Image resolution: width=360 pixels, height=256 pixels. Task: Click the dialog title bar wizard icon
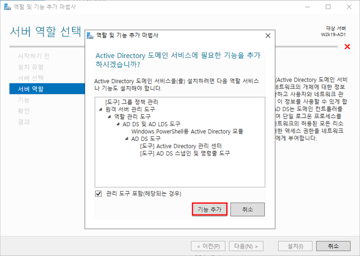click(90, 36)
